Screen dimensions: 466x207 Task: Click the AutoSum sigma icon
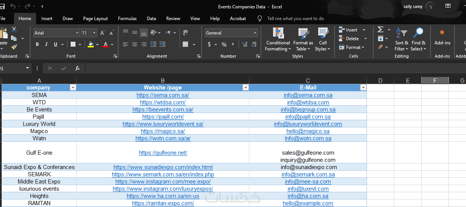pyautogui.click(x=380, y=30)
